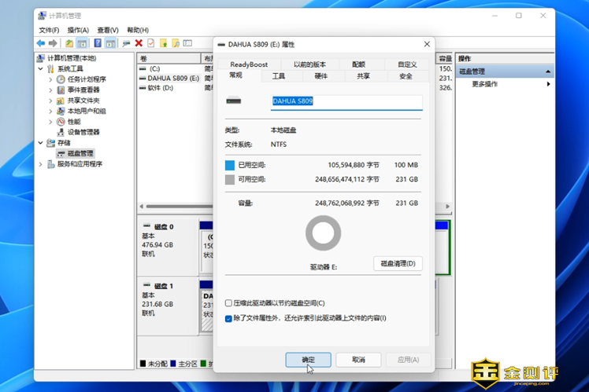Screen dimensions: 589x392
Task: Expand the Shared Folders (共享文件夹) node
Action: (x=50, y=101)
